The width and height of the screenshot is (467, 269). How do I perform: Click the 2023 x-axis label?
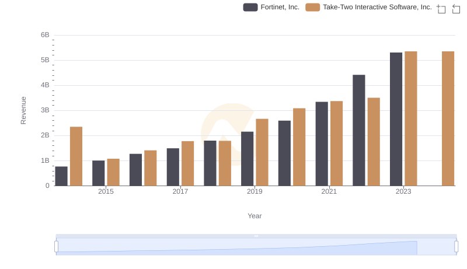(403, 191)
